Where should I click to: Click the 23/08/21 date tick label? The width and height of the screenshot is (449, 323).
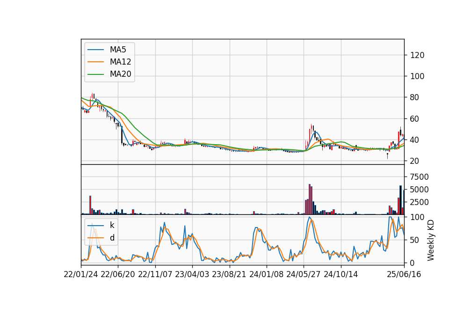pos(229,274)
